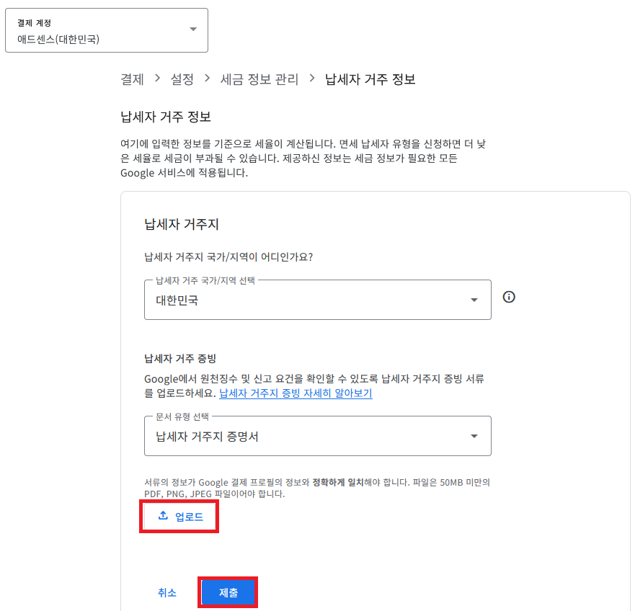The width and height of the screenshot is (635, 611).
Task: Click the 납세자 거주지 section heading
Action: (182, 224)
